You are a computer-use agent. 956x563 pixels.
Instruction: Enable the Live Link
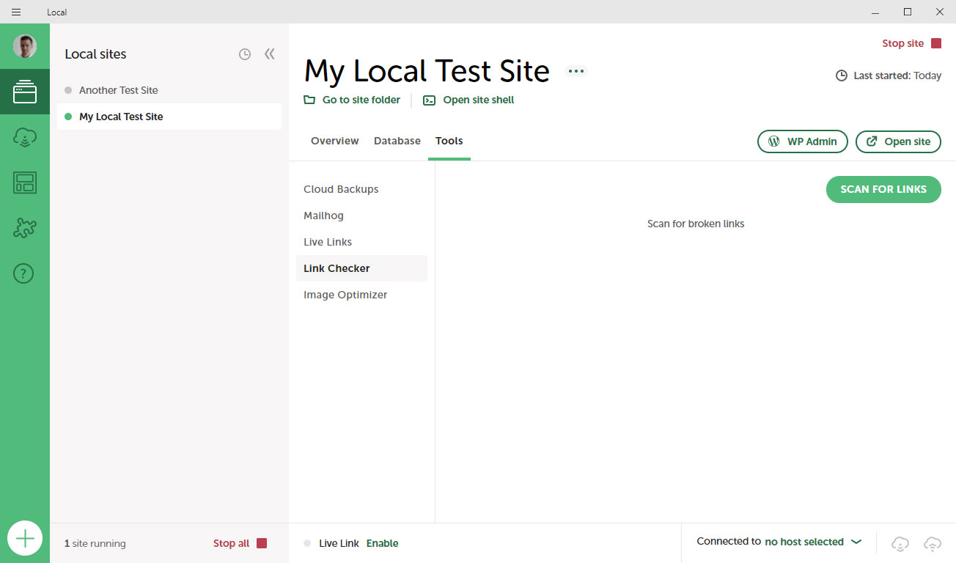(383, 543)
